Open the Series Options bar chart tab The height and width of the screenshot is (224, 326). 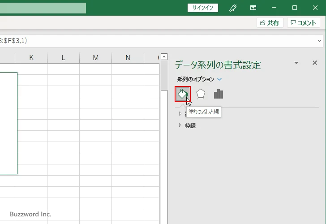(x=219, y=94)
